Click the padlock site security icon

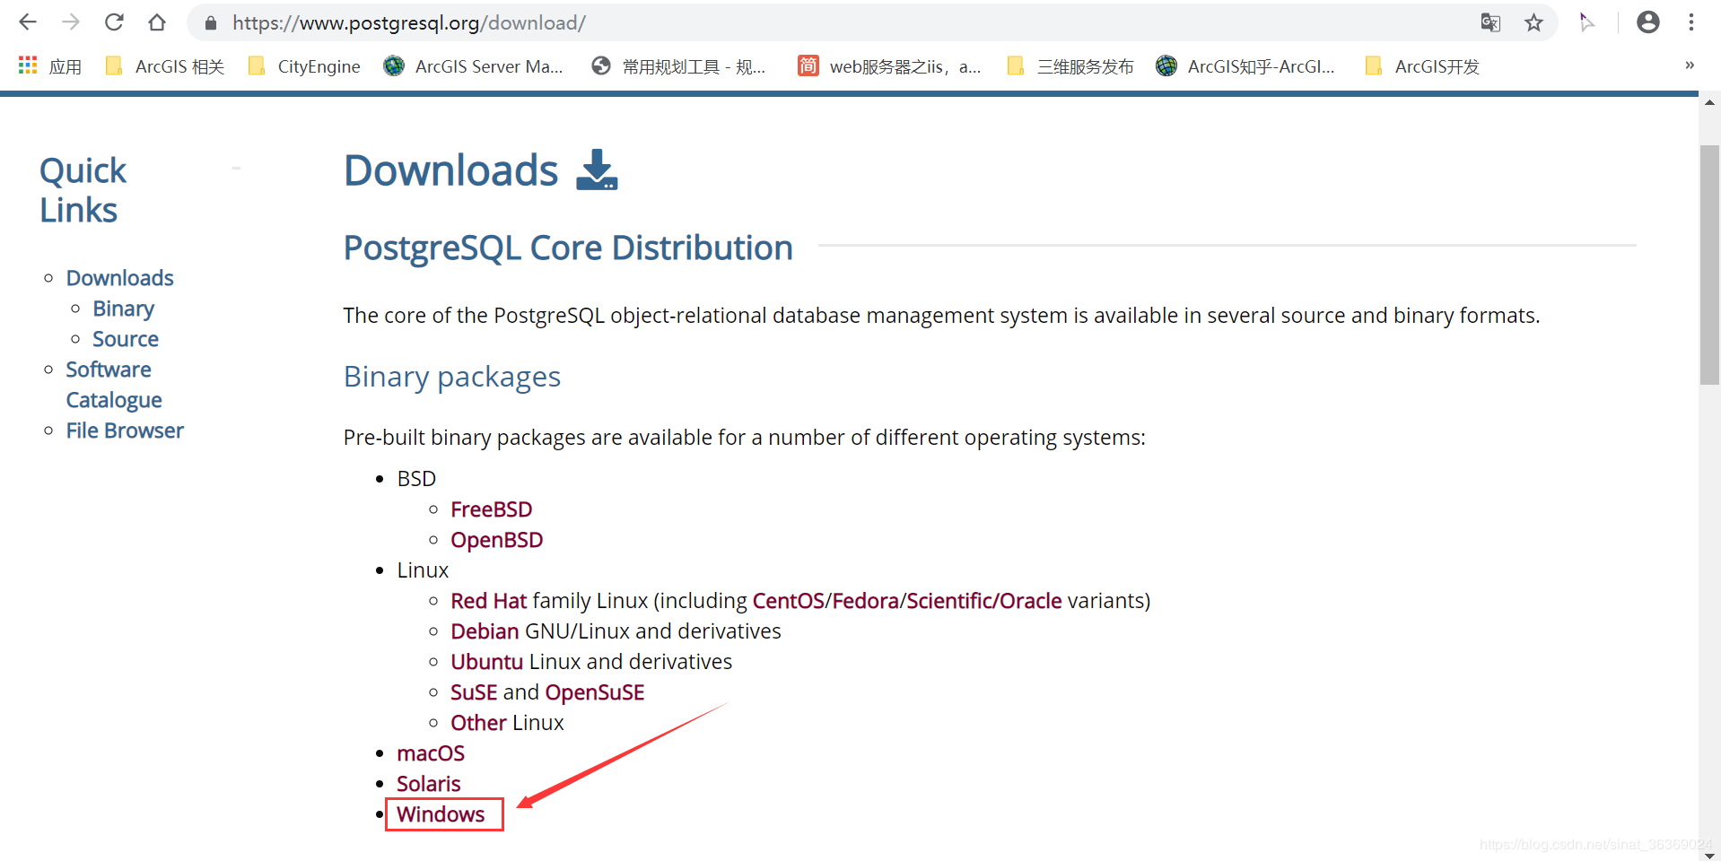click(211, 23)
